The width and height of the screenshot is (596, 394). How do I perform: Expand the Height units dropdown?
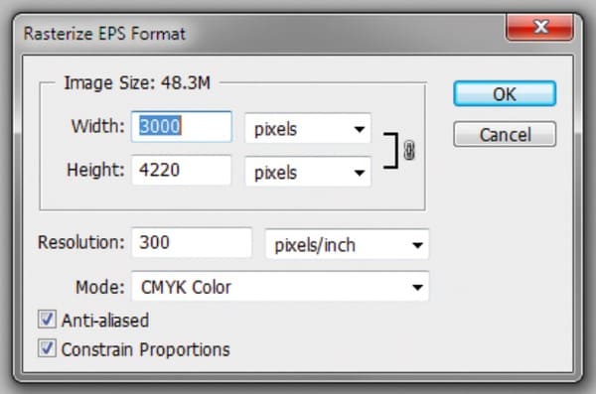tap(308, 172)
